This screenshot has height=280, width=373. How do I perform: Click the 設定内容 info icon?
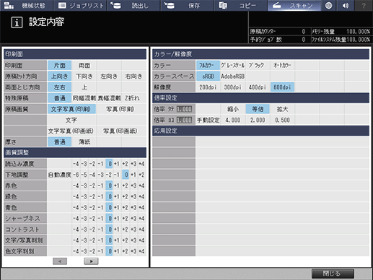(x=17, y=22)
